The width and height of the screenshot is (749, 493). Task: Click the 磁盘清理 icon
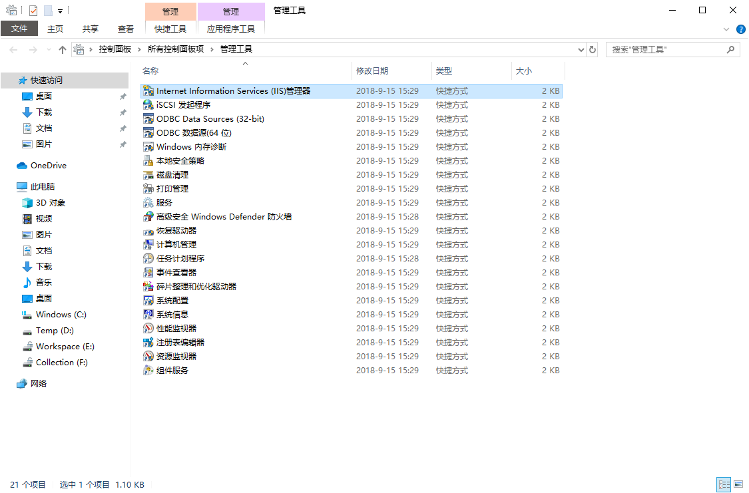(x=148, y=175)
